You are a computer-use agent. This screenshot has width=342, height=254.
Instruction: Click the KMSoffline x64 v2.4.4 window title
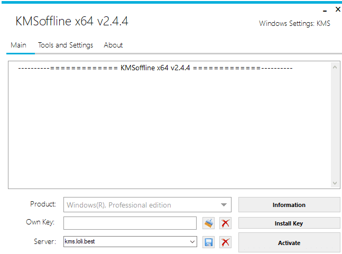point(72,21)
